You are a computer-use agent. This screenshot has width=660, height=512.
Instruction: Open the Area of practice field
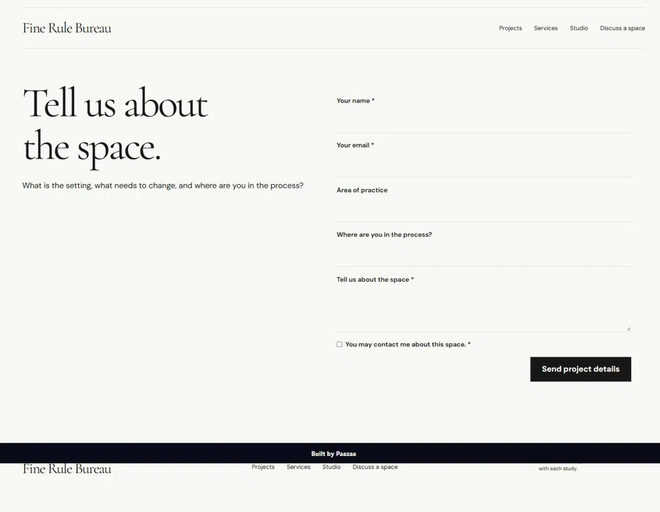coord(483,210)
